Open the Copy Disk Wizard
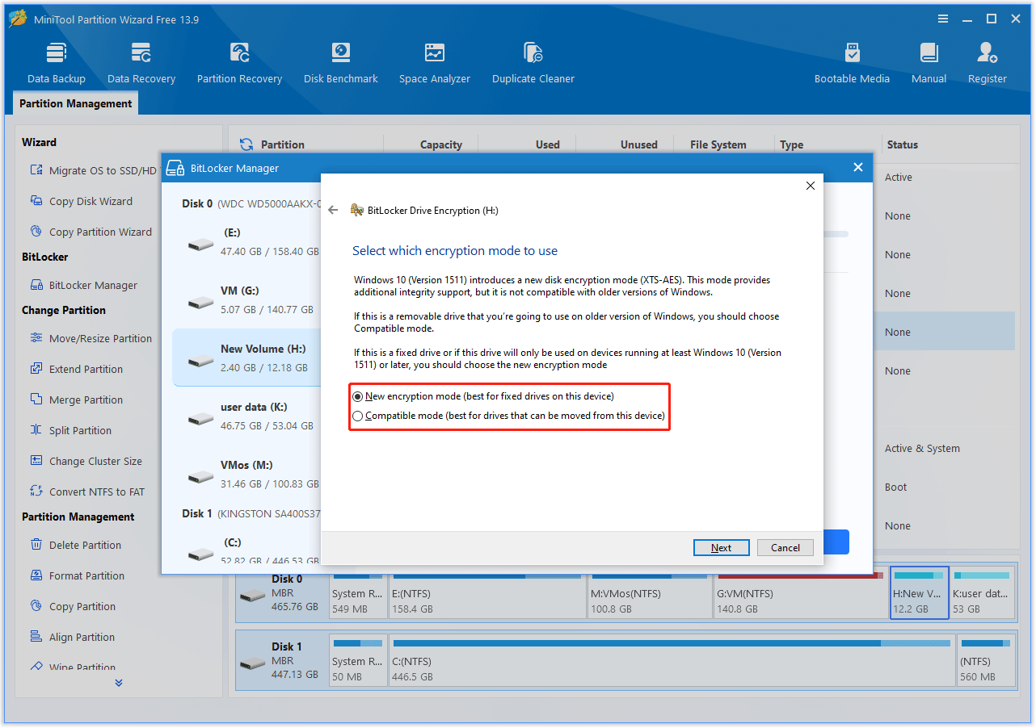 81,201
